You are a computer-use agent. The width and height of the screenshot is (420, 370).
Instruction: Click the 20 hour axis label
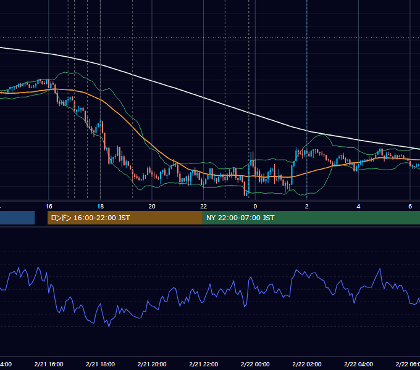[x=152, y=207]
